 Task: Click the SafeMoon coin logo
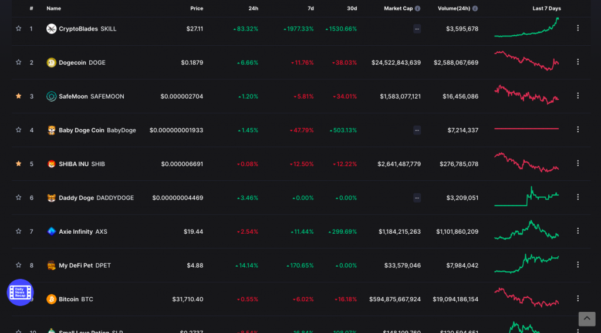tap(52, 96)
